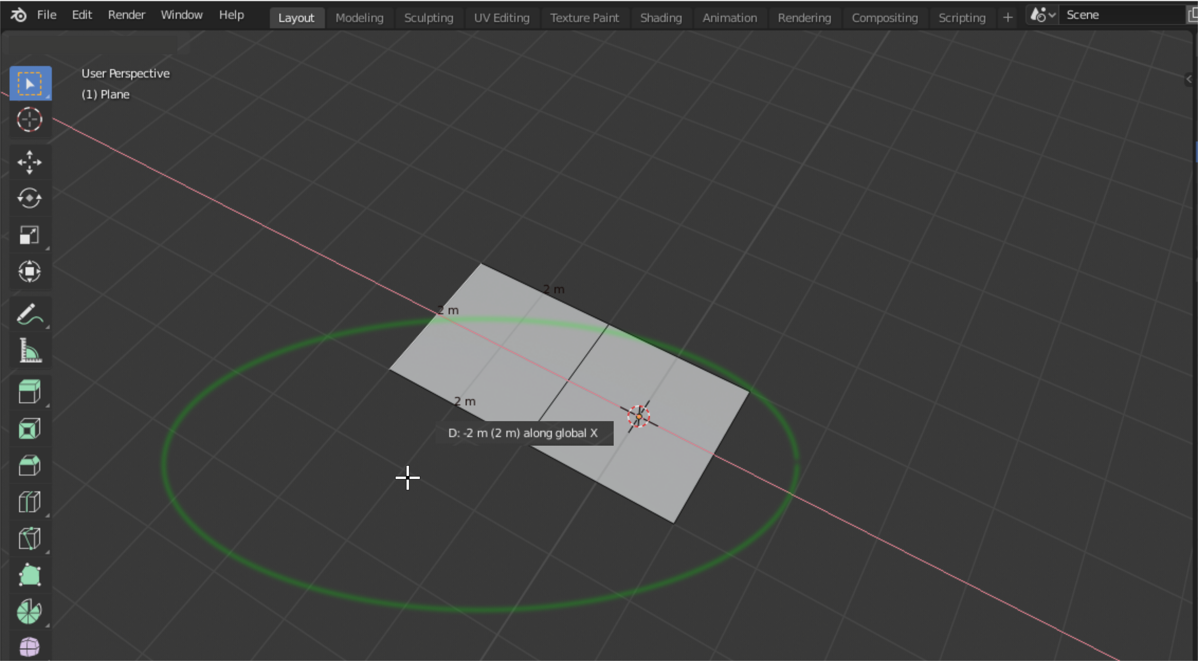Image resolution: width=1198 pixels, height=661 pixels.
Task: Switch to the Modeling workspace tab
Action: coord(360,18)
